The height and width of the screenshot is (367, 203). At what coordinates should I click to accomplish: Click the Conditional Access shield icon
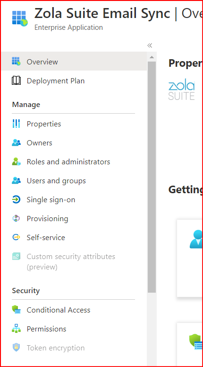[16, 310]
